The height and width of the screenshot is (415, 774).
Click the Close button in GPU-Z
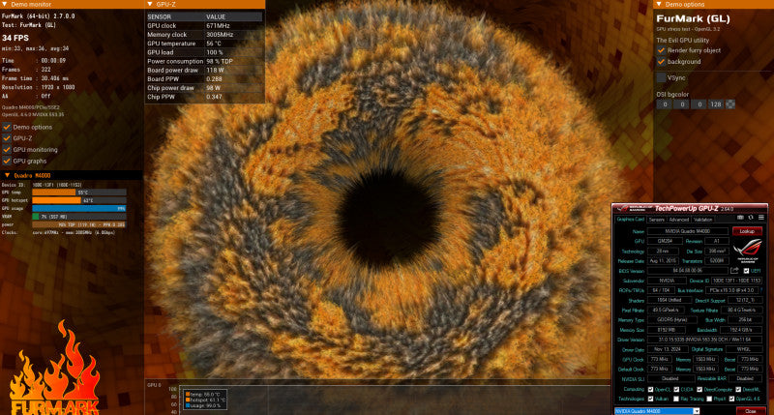tap(751, 411)
